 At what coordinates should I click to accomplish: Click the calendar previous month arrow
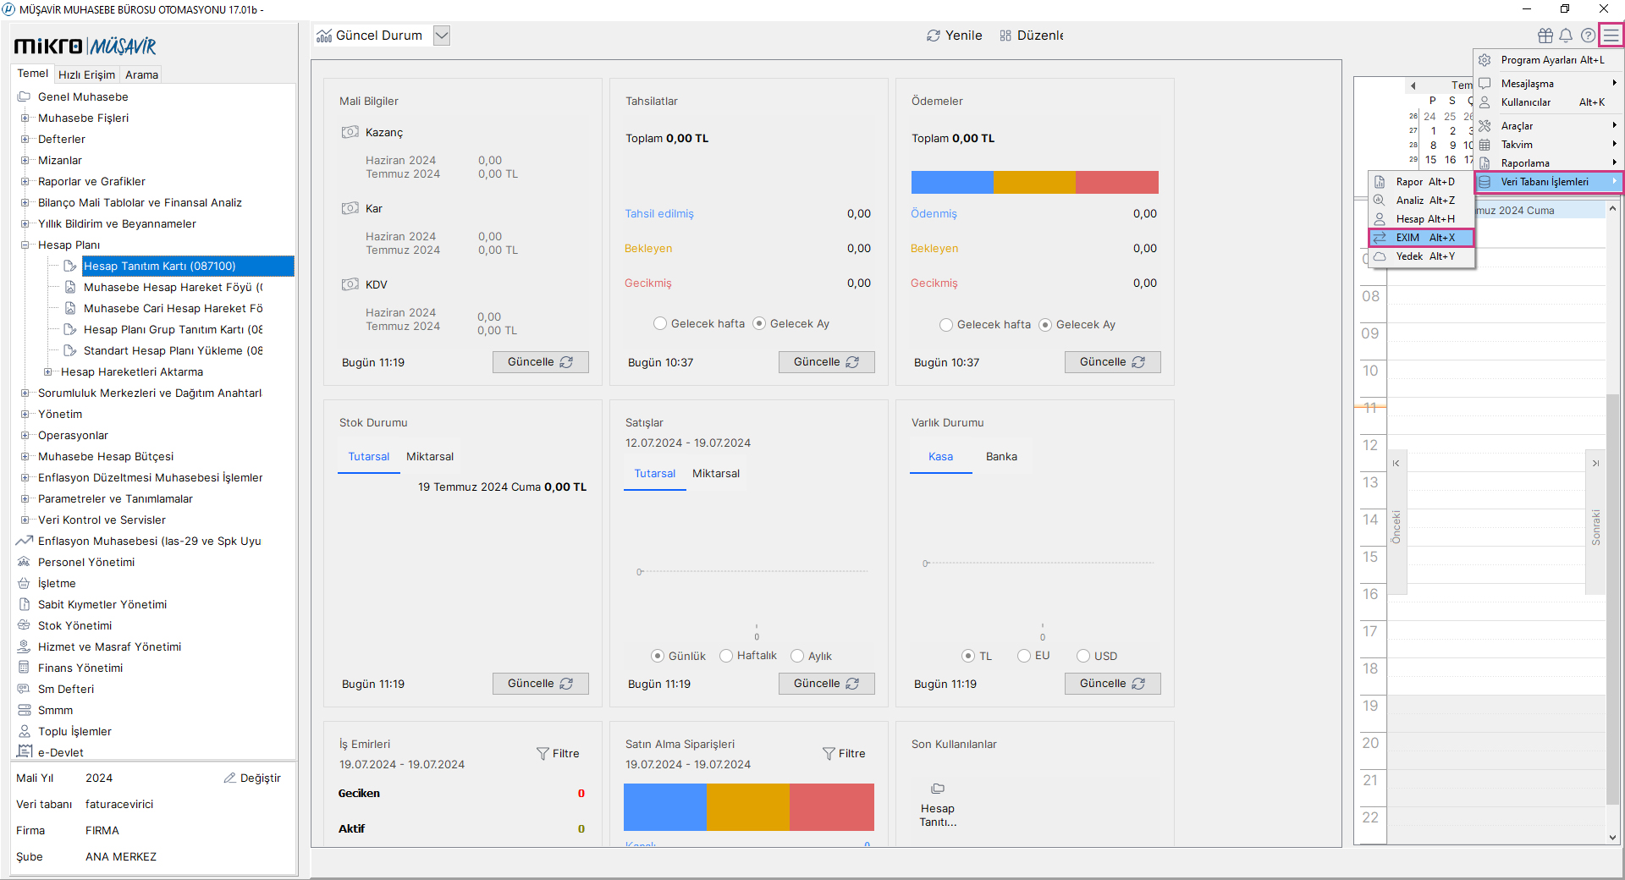point(1413,85)
